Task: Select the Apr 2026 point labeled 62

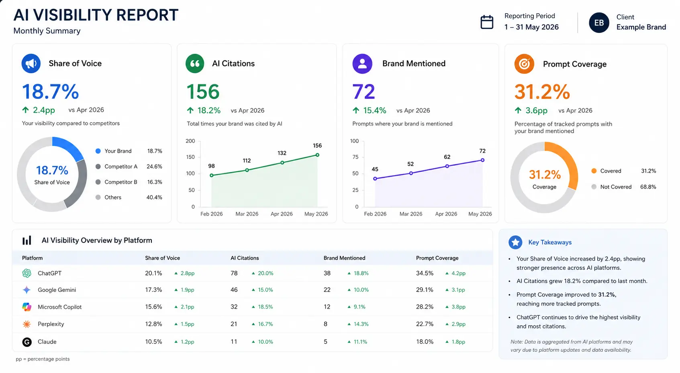Action: point(447,166)
